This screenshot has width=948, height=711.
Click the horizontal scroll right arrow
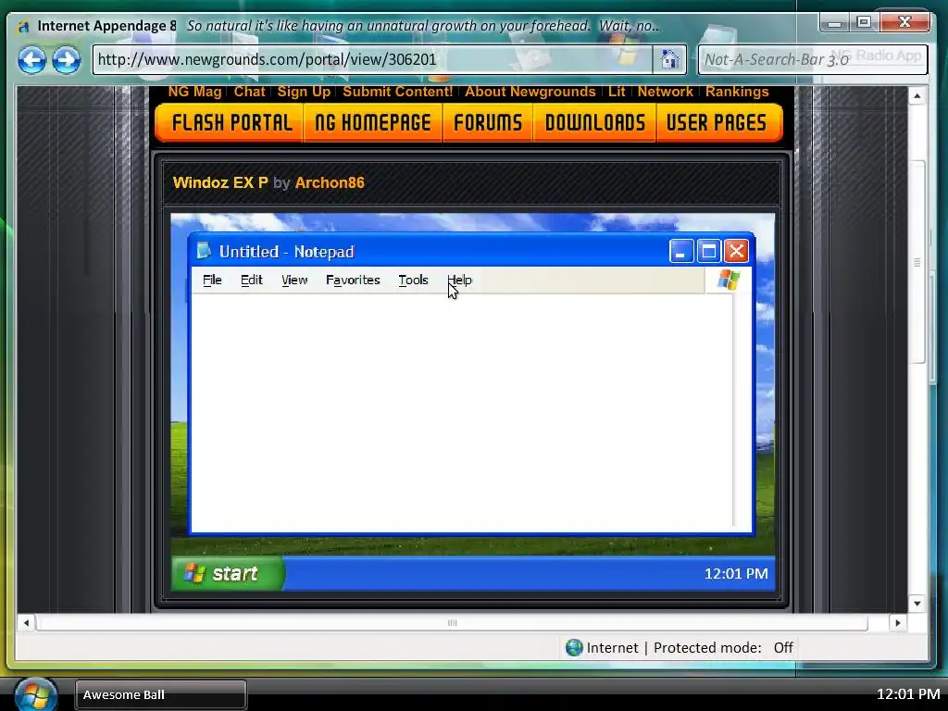click(x=898, y=623)
